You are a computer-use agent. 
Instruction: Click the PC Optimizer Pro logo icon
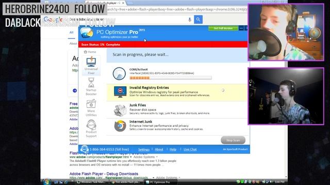click(87, 33)
